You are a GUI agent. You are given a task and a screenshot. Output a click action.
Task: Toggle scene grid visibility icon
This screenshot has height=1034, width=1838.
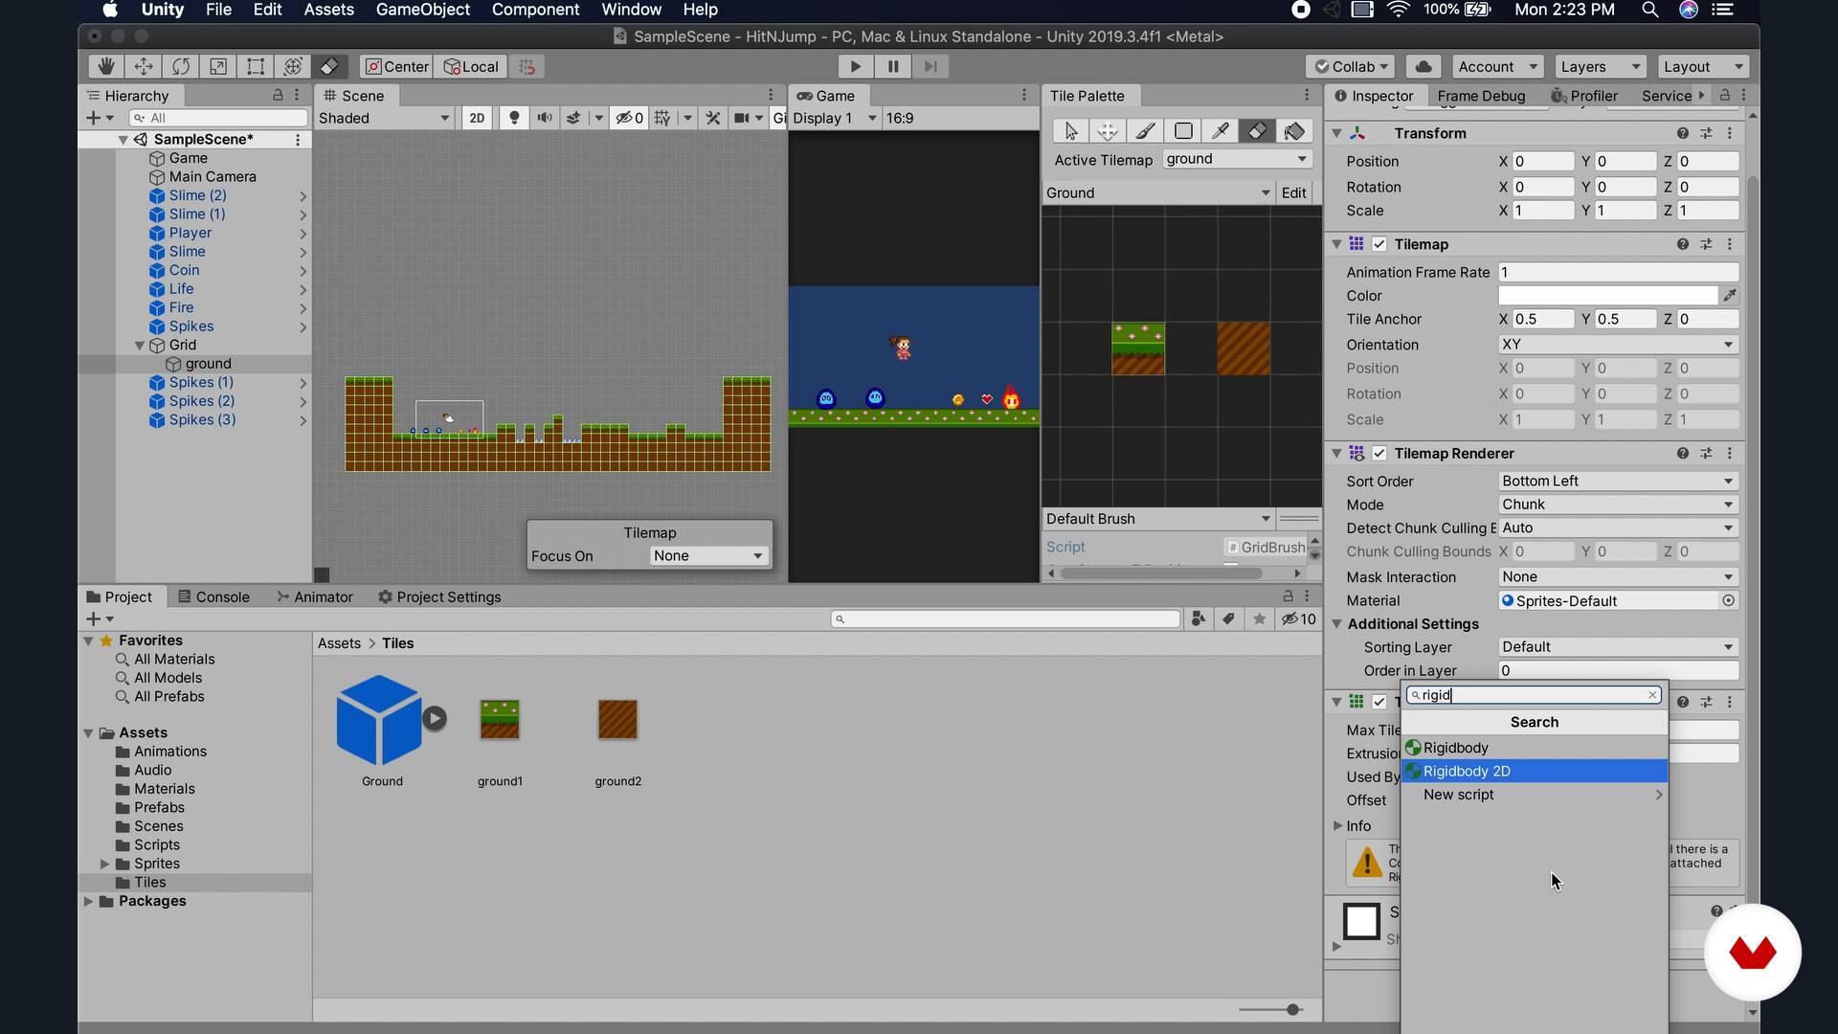pyautogui.click(x=662, y=118)
